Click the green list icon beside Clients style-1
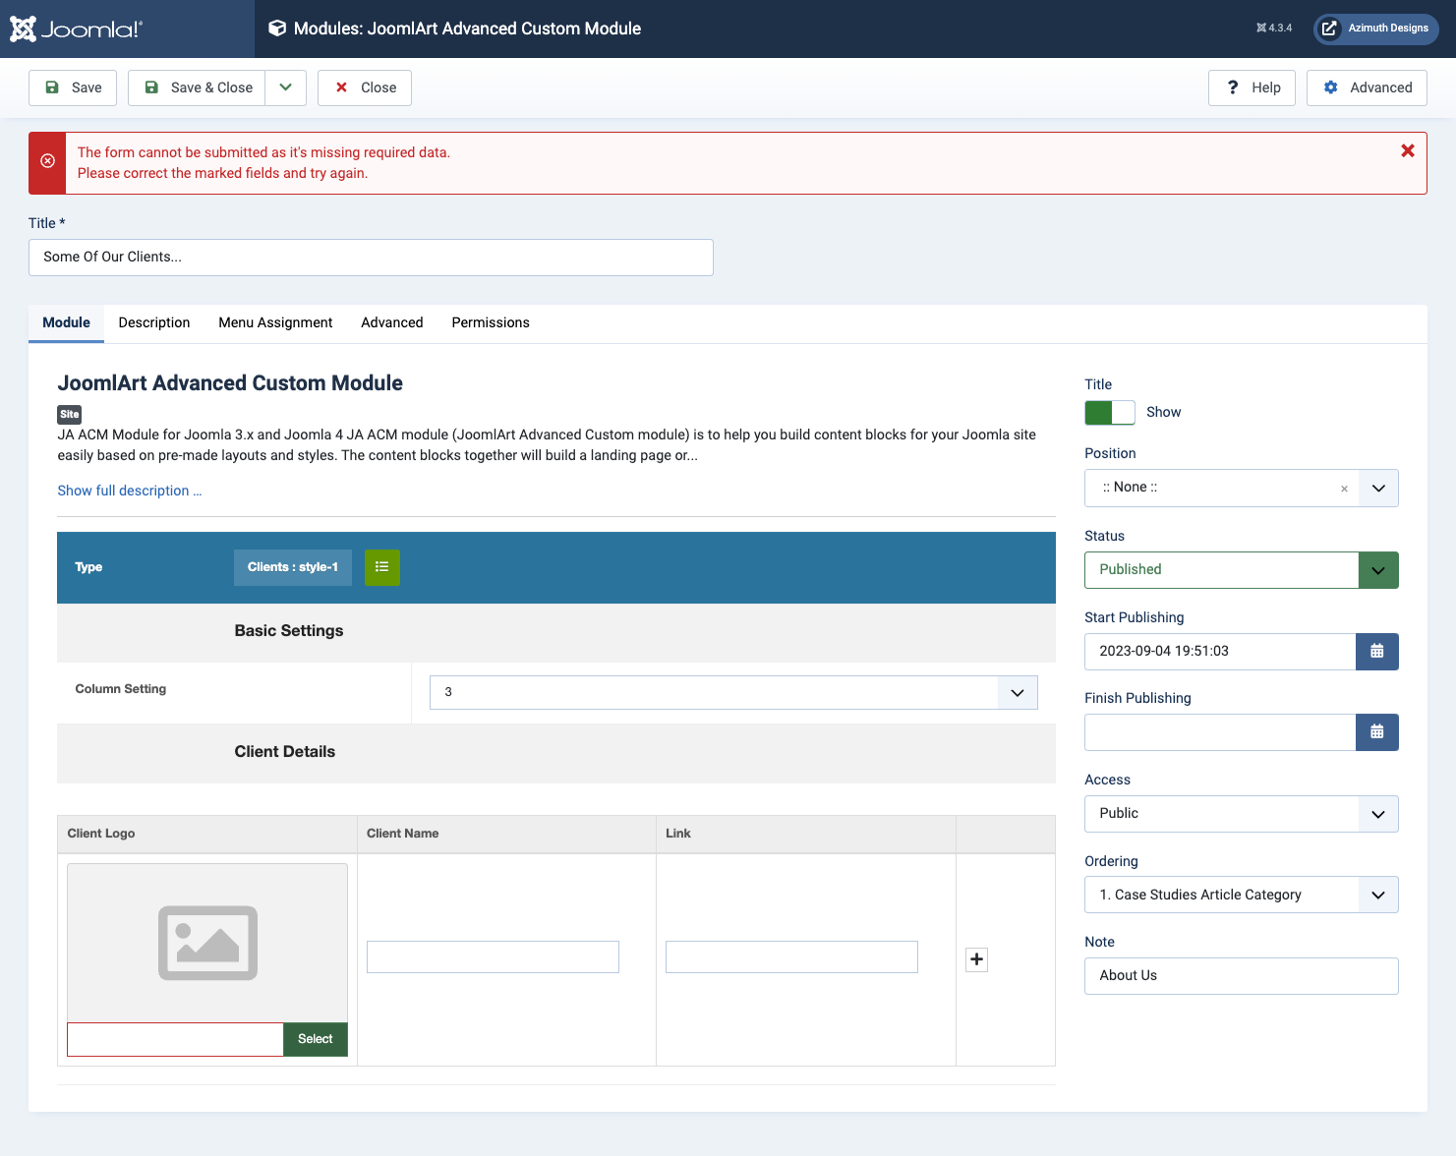 382,567
